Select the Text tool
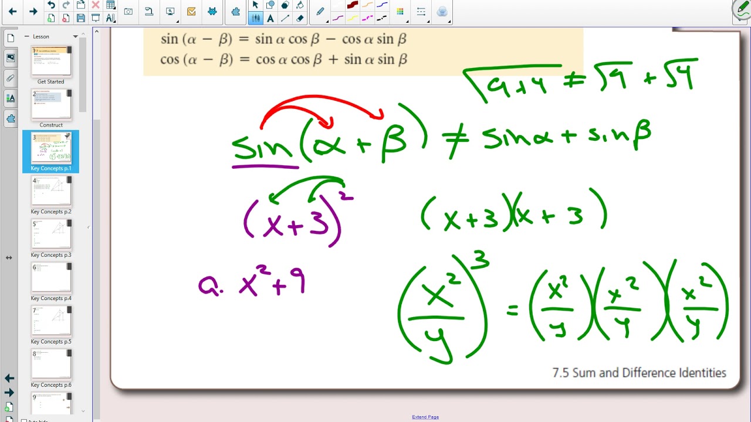Image resolution: width=751 pixels, height=422 pixels. tap(270, 18)
